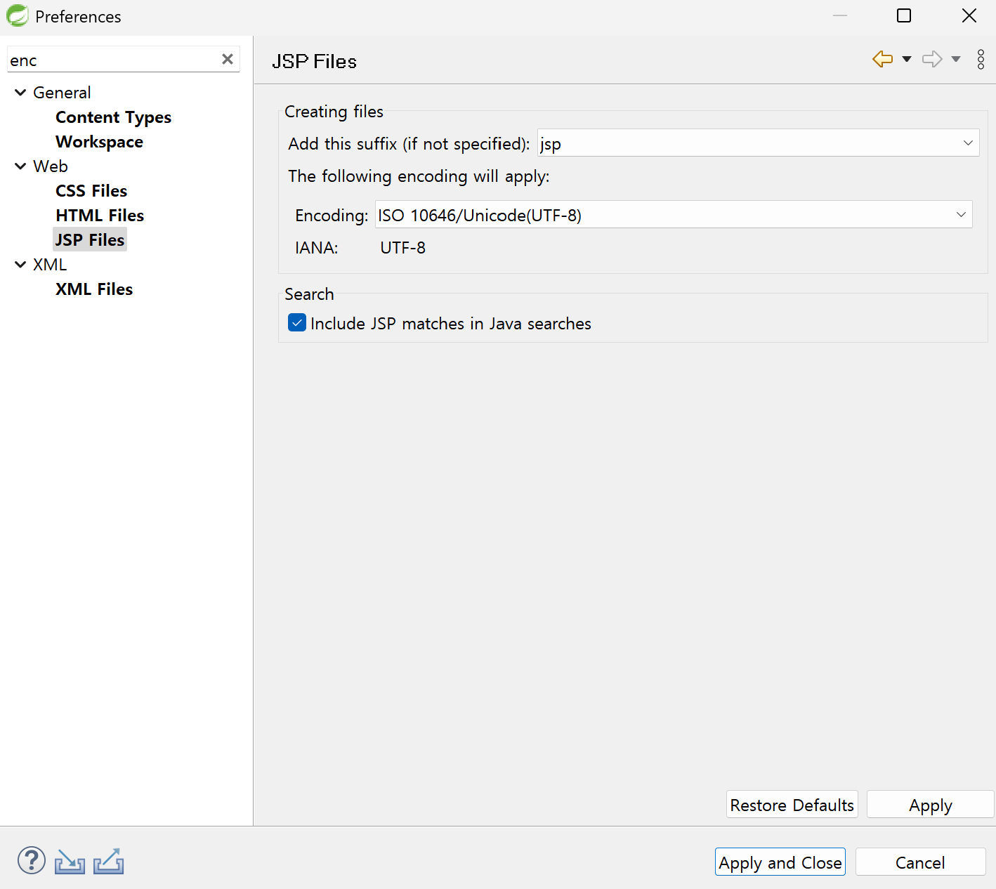Click the Apply button
Viewport: 996px width, 889px height.
(931, 805)
